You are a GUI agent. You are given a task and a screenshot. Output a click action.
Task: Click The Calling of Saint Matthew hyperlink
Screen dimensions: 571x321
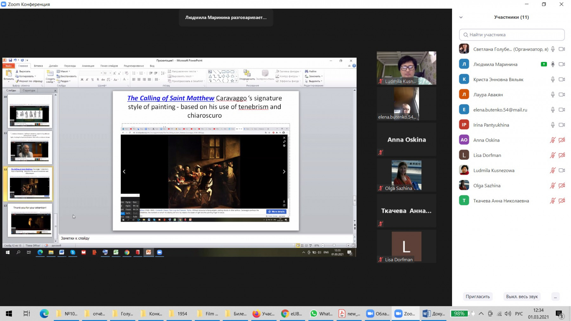pos(171,98)
